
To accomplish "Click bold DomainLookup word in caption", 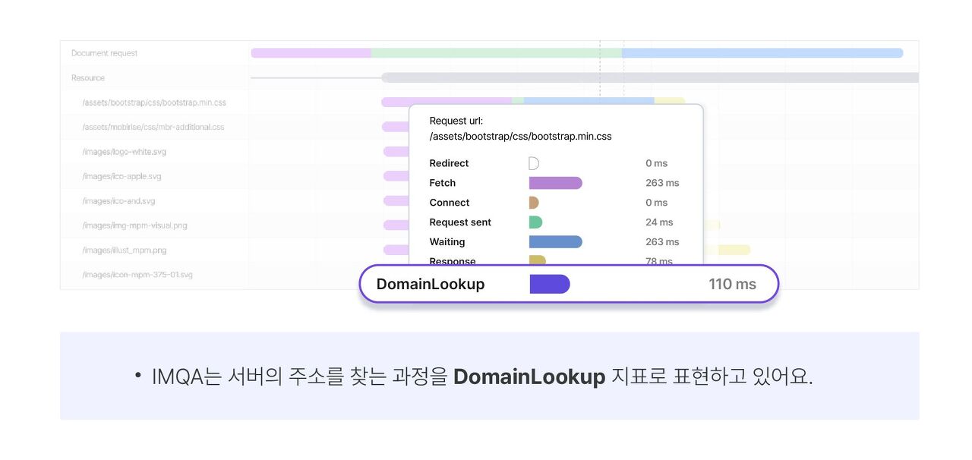I will tap(529, 377).
